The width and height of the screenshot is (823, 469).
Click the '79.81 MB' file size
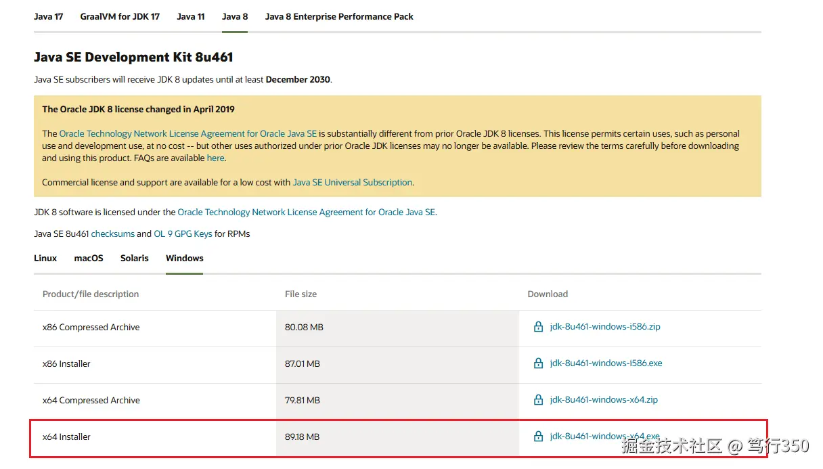303,401
